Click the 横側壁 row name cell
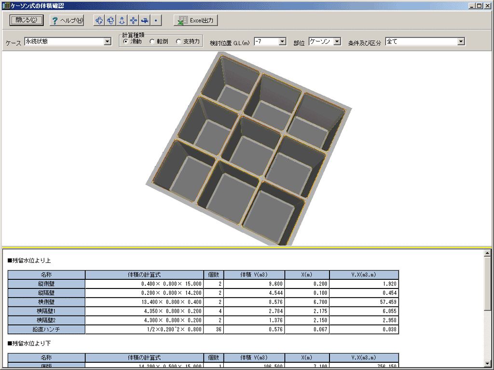This screenshot has height=370, width=494. tap(46, 302)
